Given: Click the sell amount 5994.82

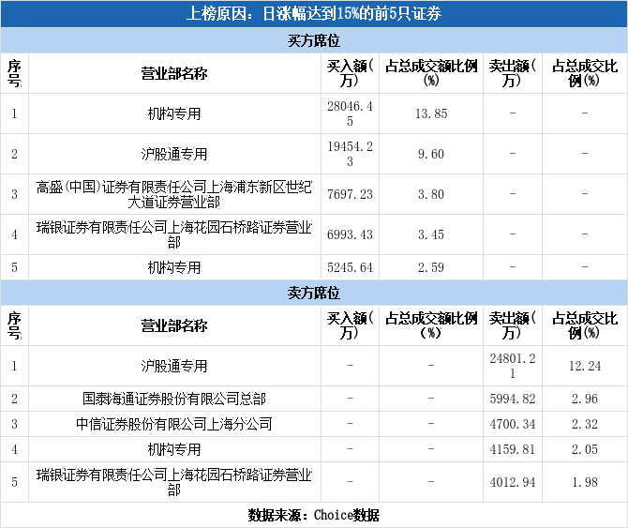Looking at the screenshot, I should 513,399.
